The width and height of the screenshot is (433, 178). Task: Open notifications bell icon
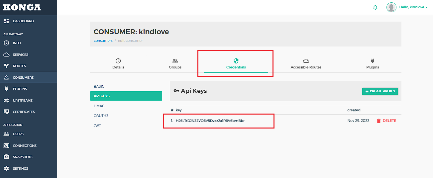click(376, 7)
